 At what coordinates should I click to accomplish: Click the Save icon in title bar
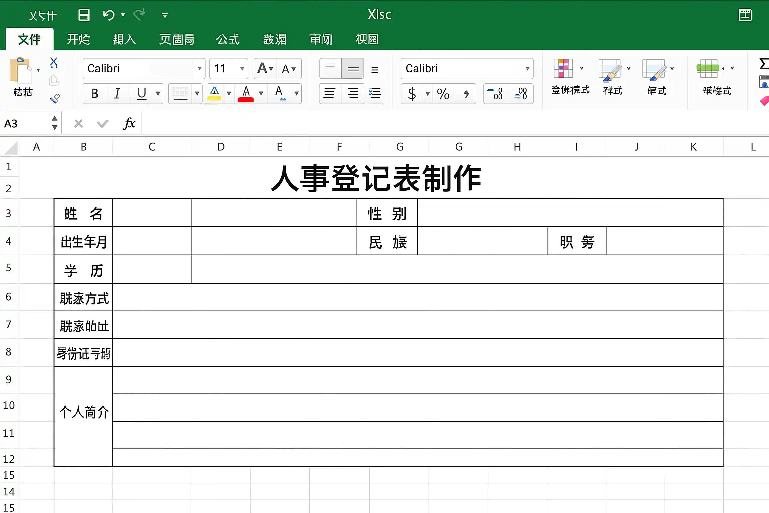tap(84, 15)
